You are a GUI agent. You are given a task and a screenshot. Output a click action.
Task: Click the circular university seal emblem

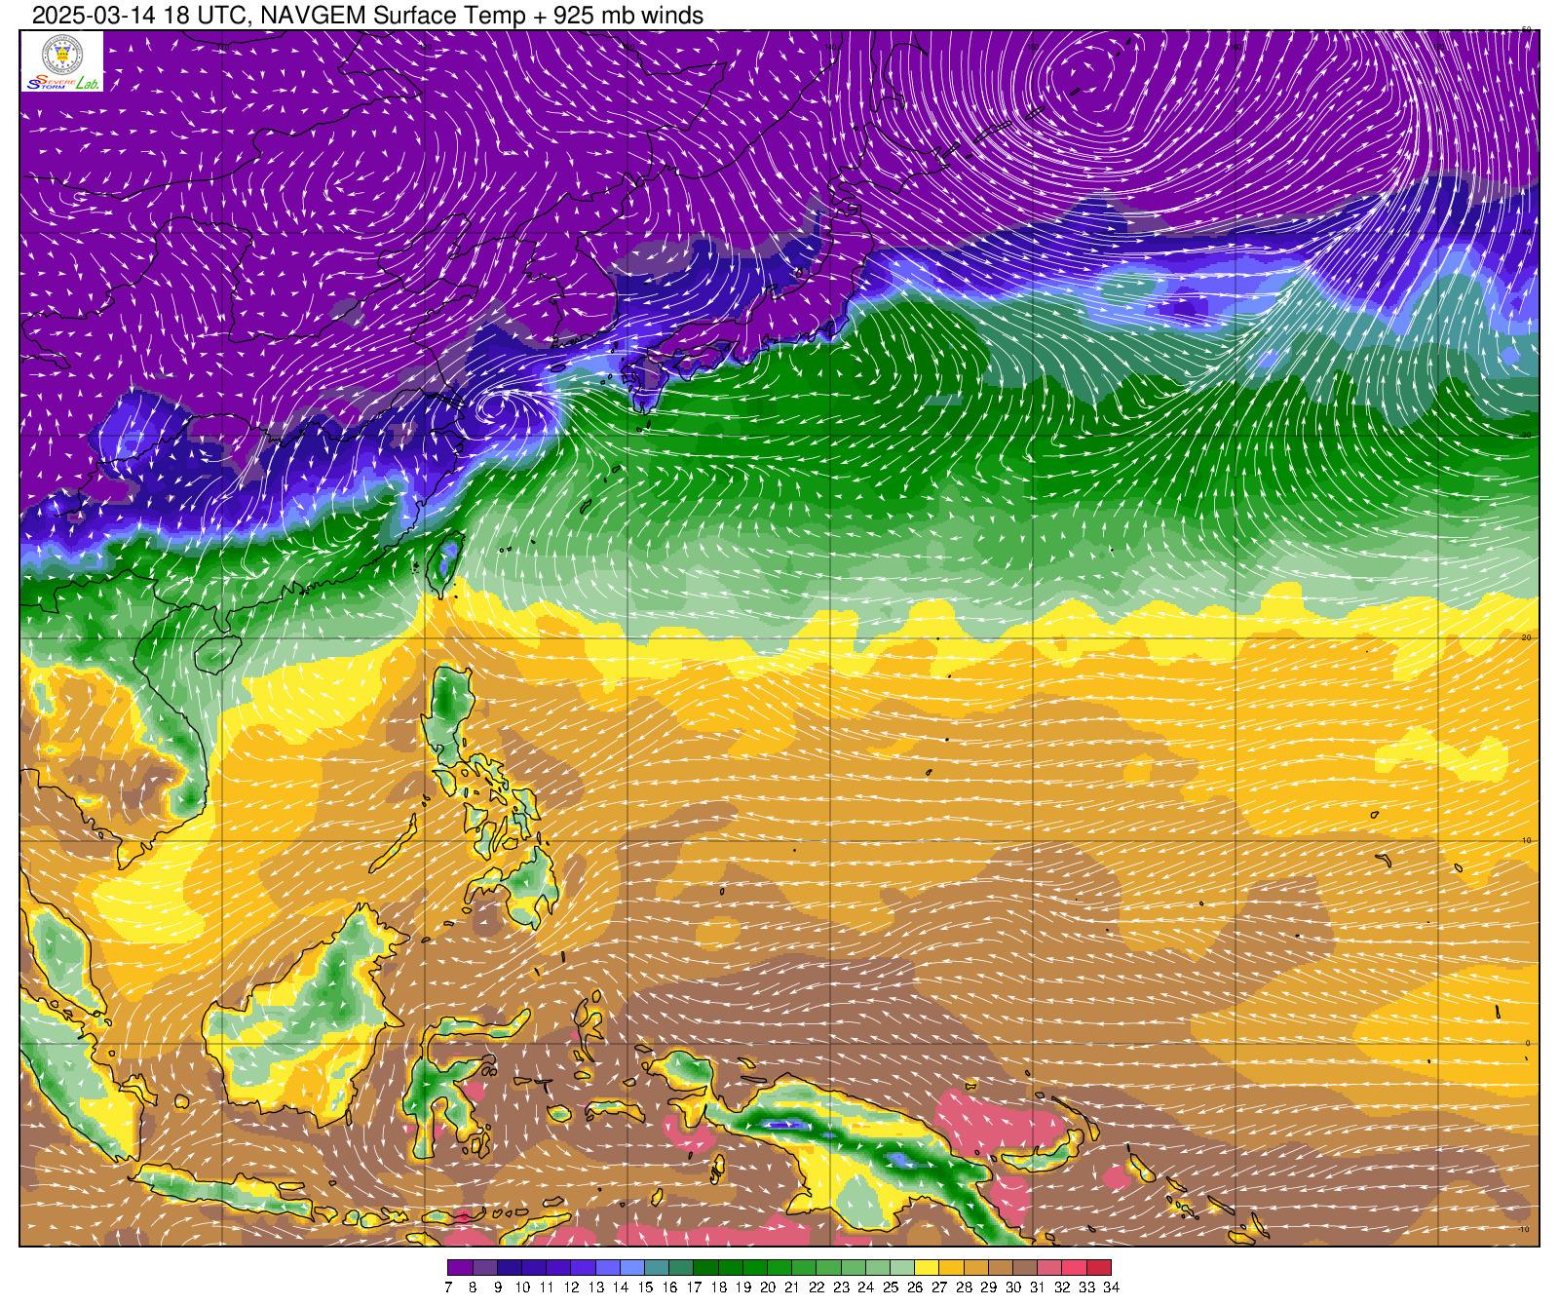[x=62, y=54]
